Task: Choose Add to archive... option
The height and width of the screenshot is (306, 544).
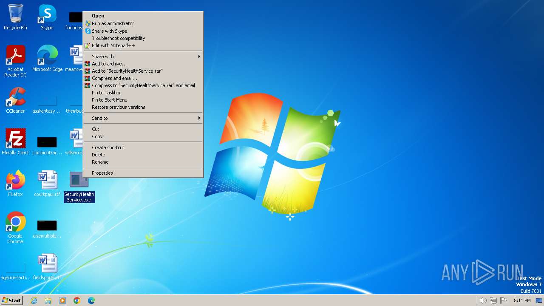Action: [x=143, y=64]
